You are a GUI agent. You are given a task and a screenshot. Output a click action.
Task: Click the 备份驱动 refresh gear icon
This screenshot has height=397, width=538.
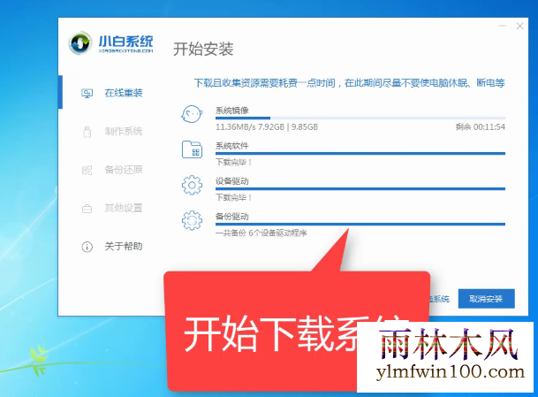click(x=192, y=220)
